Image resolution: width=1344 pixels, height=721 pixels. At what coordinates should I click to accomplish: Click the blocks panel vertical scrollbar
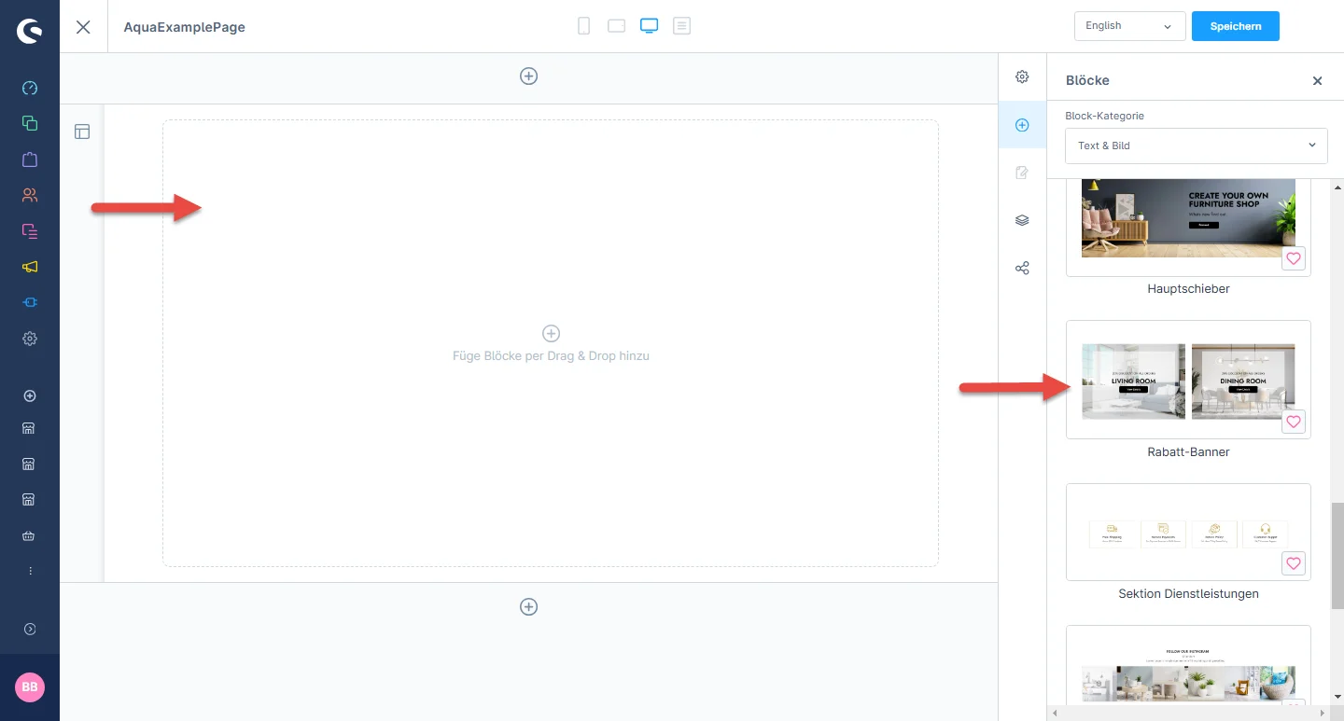tap(1337, 555)
